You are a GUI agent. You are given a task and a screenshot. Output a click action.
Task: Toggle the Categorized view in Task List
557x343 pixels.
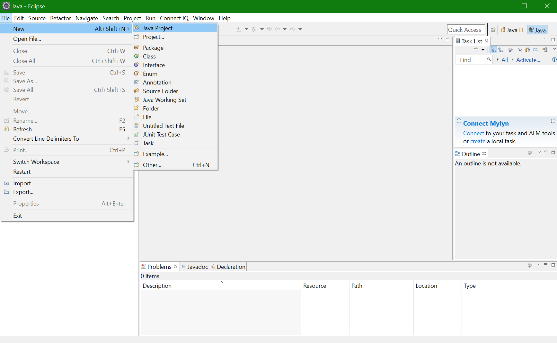coord(493,50)
